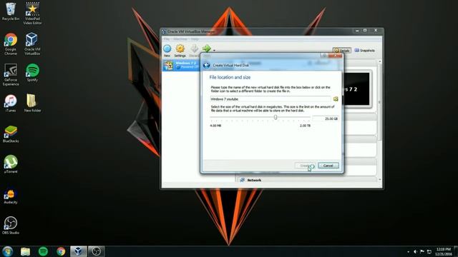Click the Cancel button in the dialog
Screen dimensions: 458x257
328,166
